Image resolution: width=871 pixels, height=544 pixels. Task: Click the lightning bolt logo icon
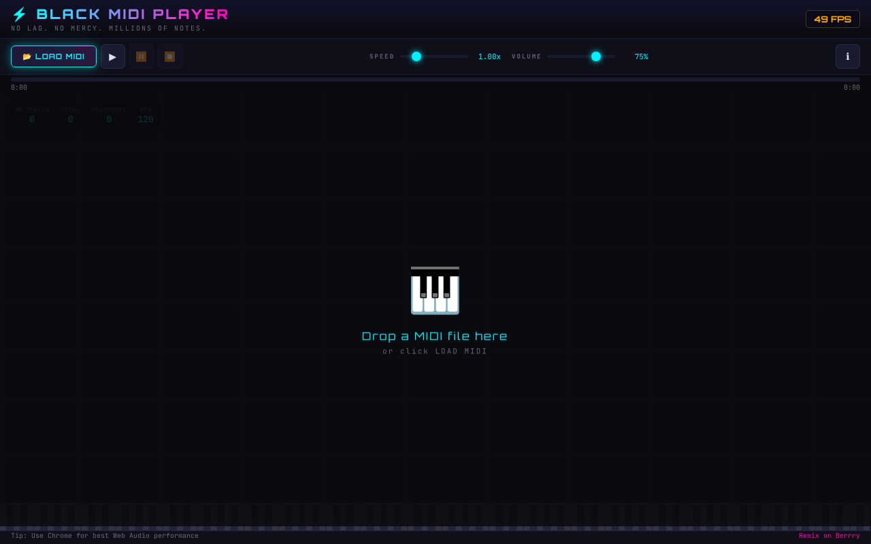[19, 14]
